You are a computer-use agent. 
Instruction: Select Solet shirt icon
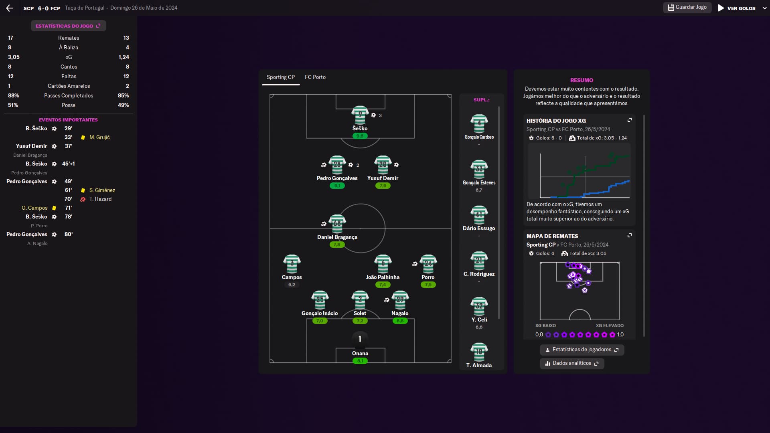pyautogui.click(x=360, y=300)
